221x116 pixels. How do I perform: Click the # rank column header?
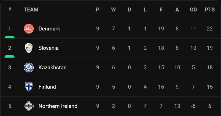10,10
